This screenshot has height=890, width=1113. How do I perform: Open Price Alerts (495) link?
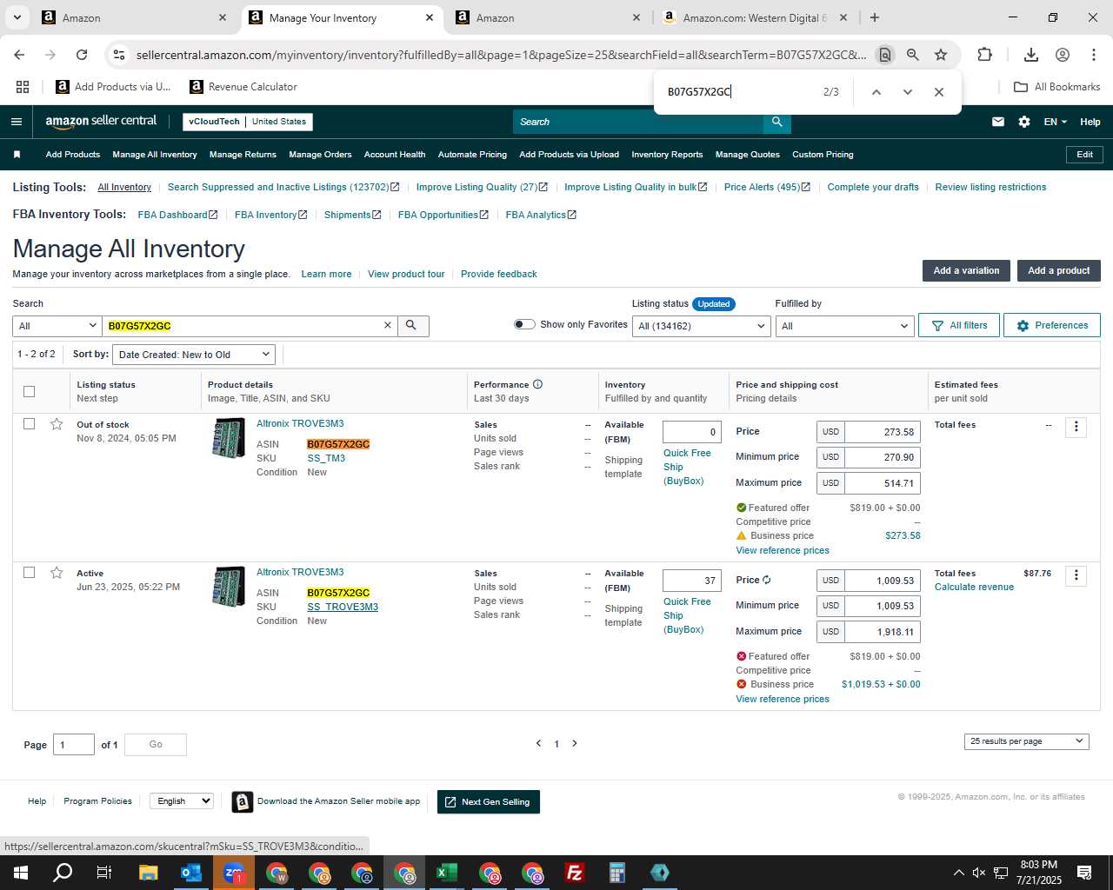767,187
